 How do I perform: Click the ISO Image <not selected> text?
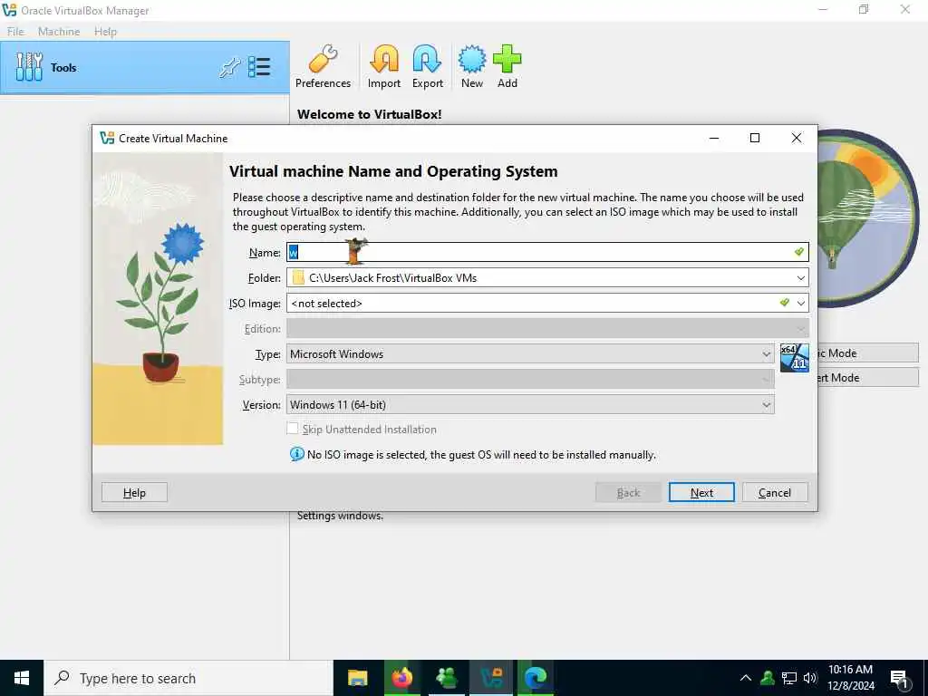point(326,303)
